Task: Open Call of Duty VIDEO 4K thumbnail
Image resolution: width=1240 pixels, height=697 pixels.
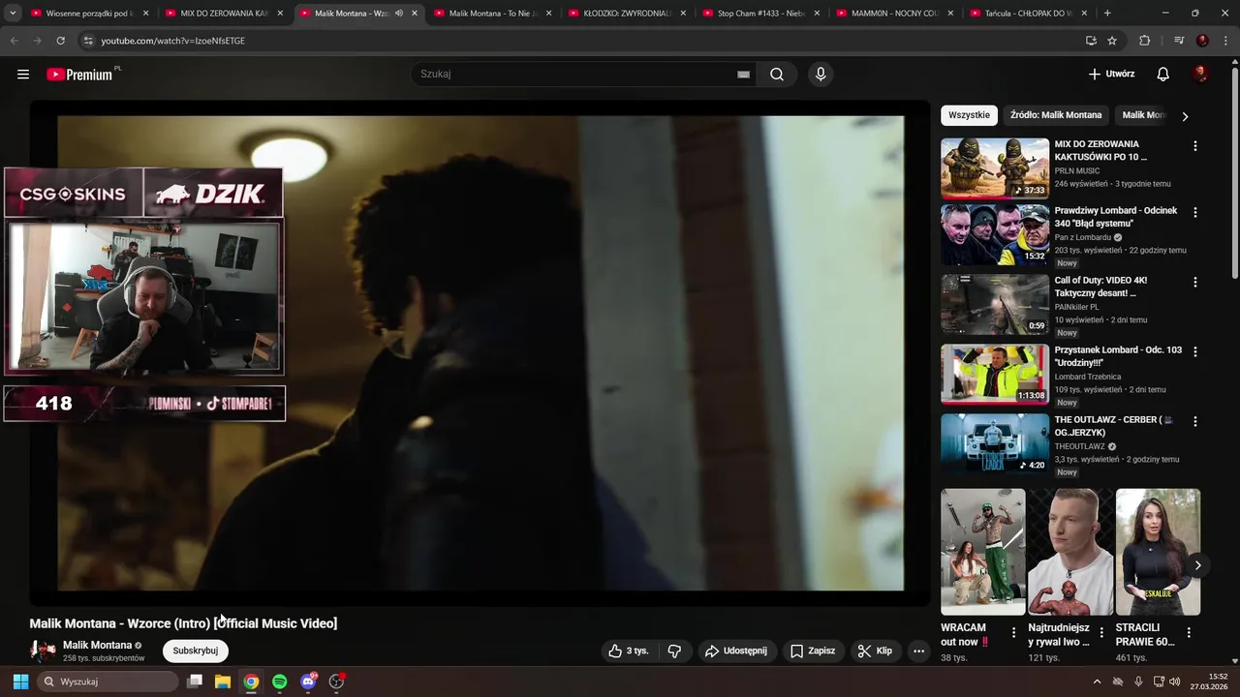Action: click(x=995, y=305)
